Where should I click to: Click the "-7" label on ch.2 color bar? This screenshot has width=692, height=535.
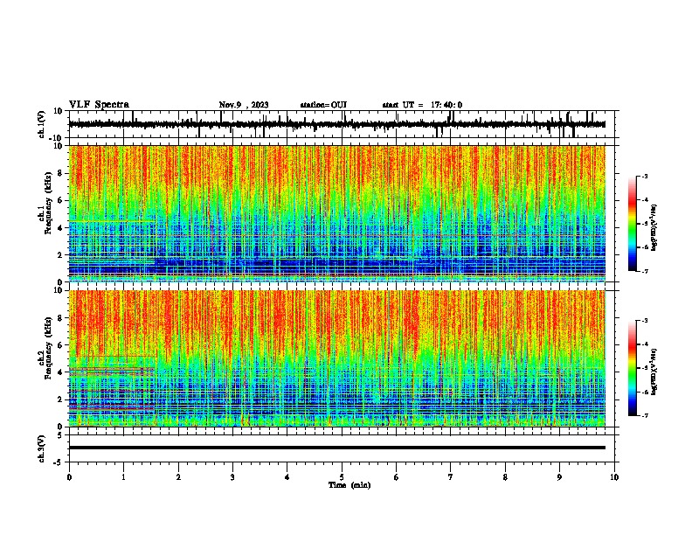click(644, 415)
